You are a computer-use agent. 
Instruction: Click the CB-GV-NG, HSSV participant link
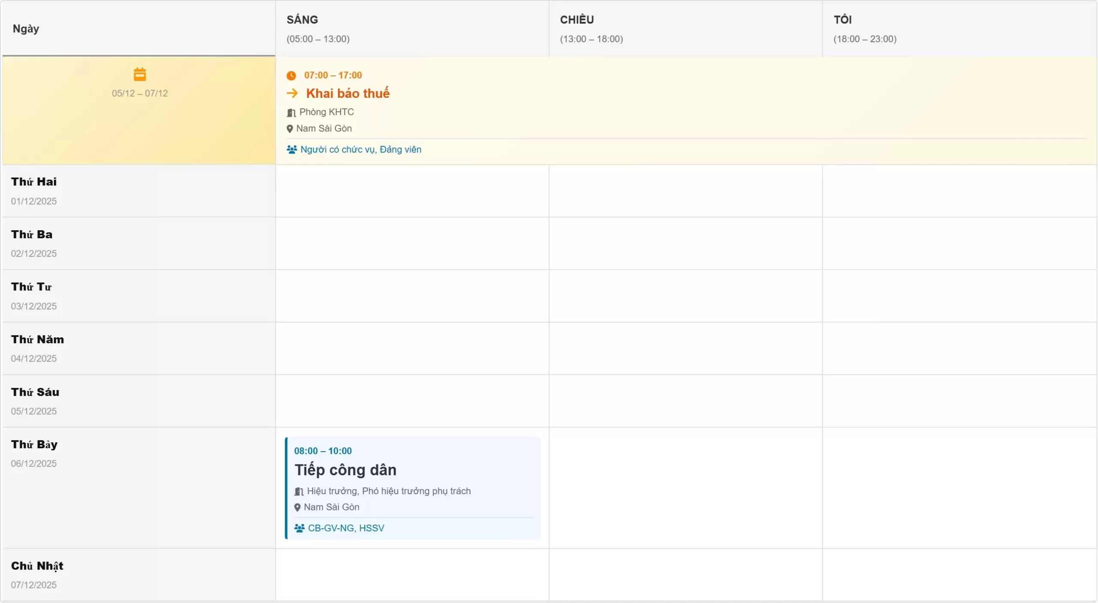[x=346, y=528]
